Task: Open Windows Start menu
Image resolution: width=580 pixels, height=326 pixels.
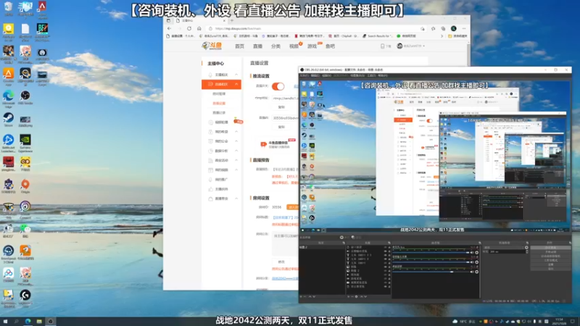Action: [5, 321]
